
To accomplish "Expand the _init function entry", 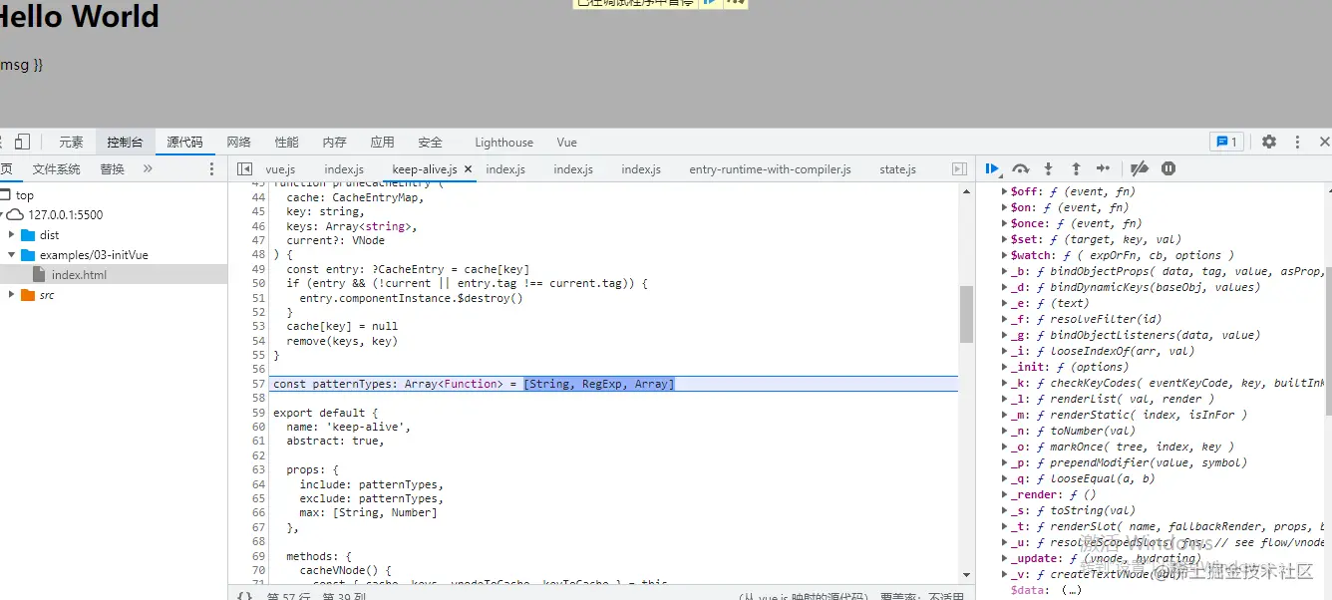I will (x=1004, y=367).
